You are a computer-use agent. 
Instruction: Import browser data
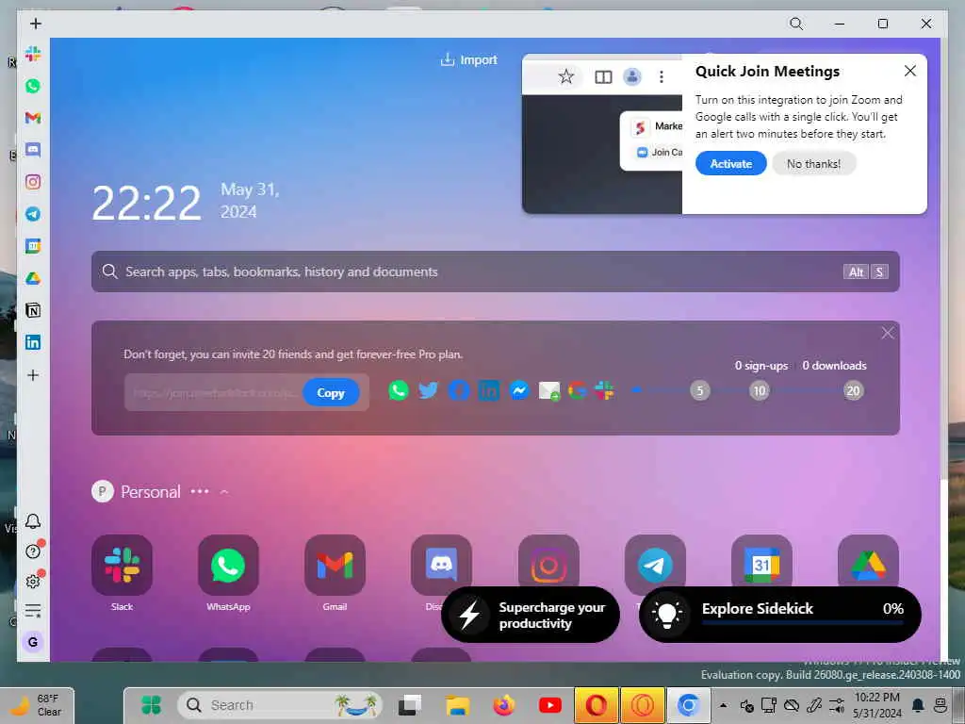[x=469, y=59]
